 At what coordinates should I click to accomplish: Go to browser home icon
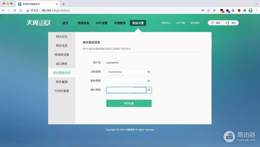(x=21, y=10)
